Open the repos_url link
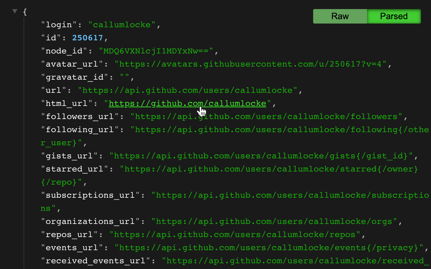 click(x=235, y=234)
